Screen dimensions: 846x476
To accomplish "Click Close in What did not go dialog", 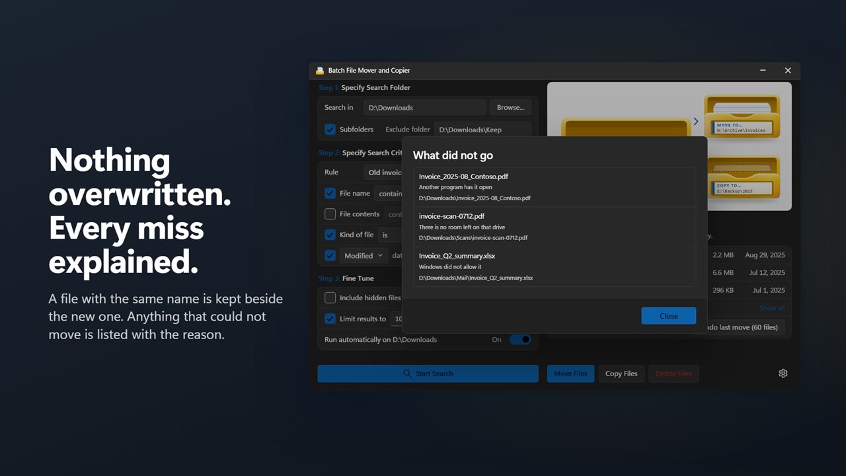I will [668, 316].
